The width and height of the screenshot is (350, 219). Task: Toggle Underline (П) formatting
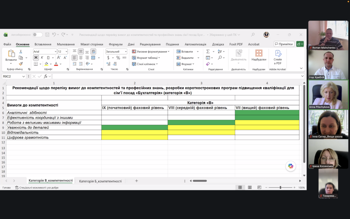coord(48,57)
